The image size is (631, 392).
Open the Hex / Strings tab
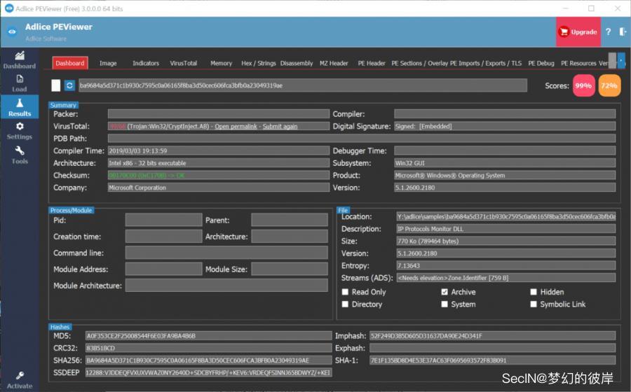pyautogui.click(x=258, y=63)
